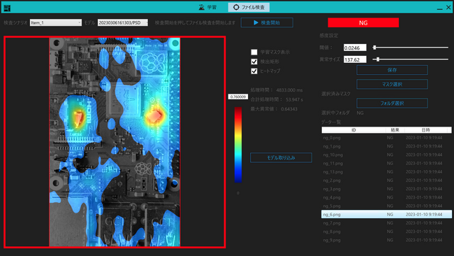The height and width of the screenshot is (256, 454).
Task: Minimize the application window
Action: coord(439,8)
